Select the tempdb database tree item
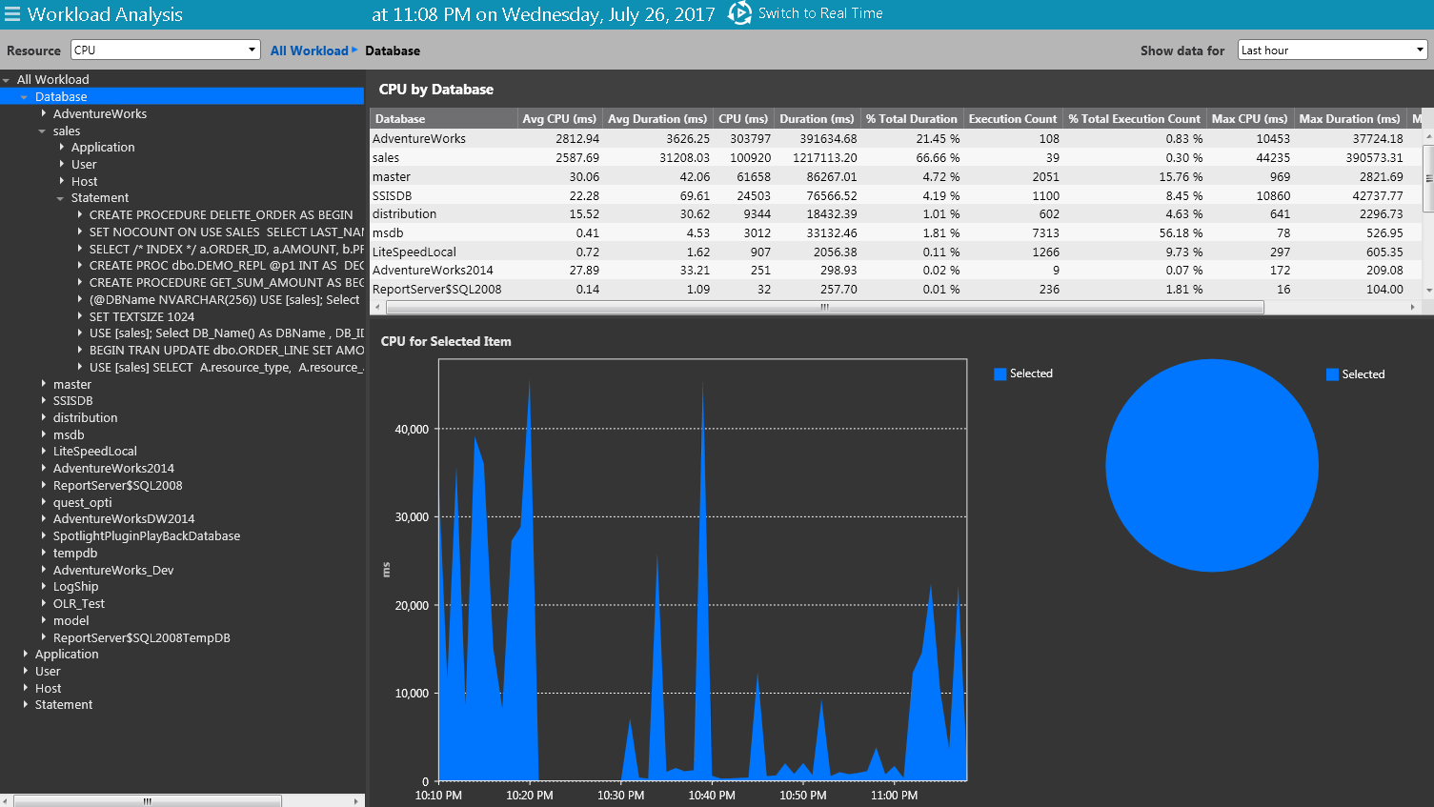The image size is (1434, 807). pos(75,553)
